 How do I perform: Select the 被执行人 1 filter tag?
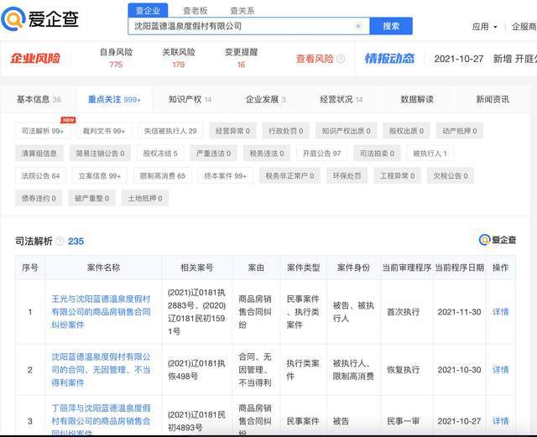pyautogui.click(x=430, y=153)
